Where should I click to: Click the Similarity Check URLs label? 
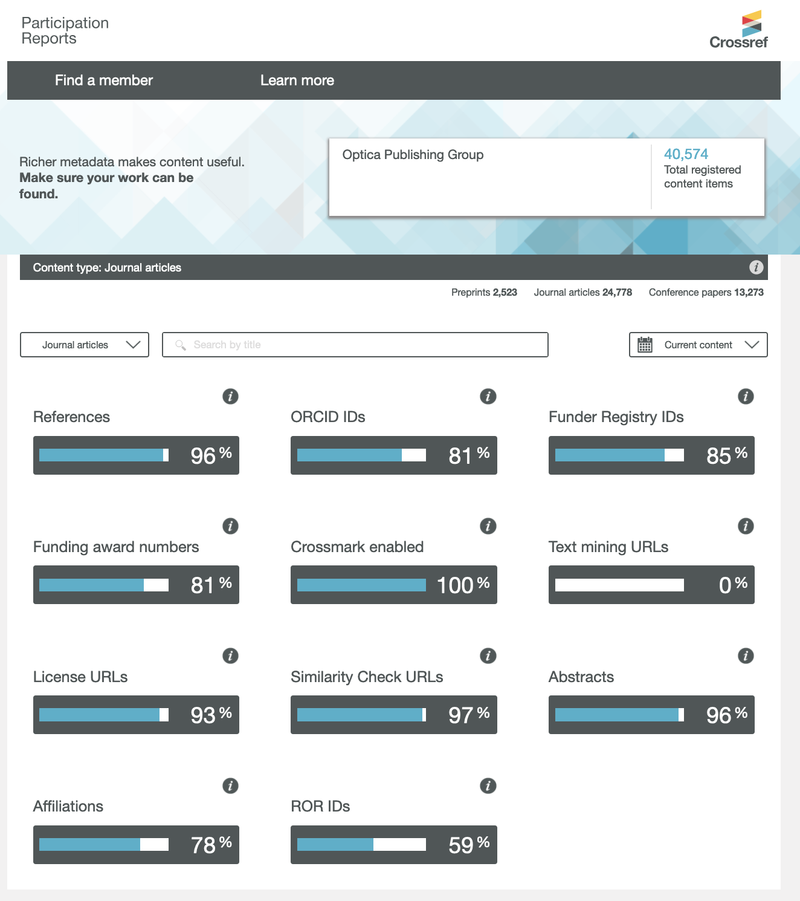click(367, 677)
